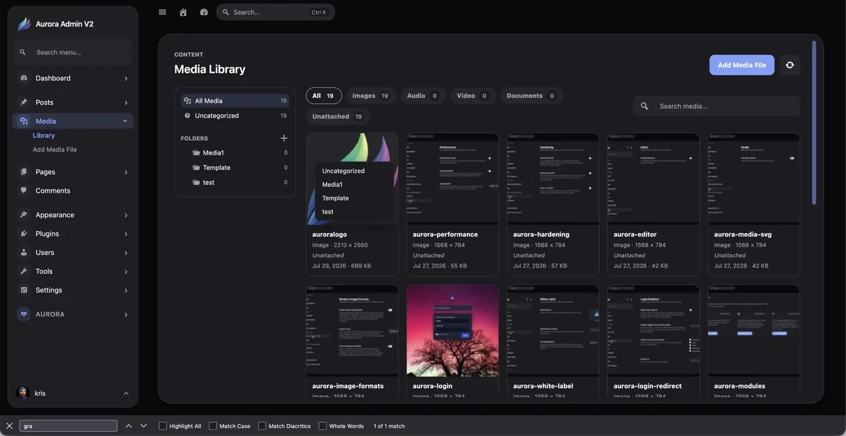Open the aurora-login thumbnail

tap(453, 331)
